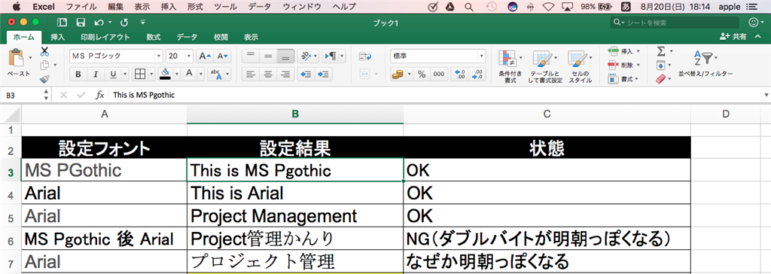Toggle underline formatting (U)
The image size is (771, 274).
pos(113,75)
